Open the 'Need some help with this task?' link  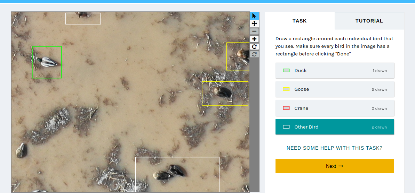point(335,148)
